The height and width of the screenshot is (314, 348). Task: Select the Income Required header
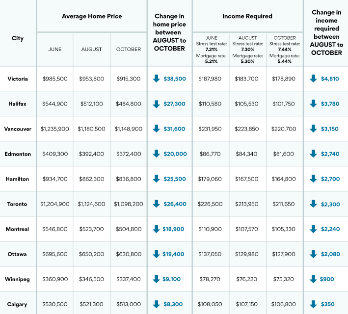click(247, 16)
